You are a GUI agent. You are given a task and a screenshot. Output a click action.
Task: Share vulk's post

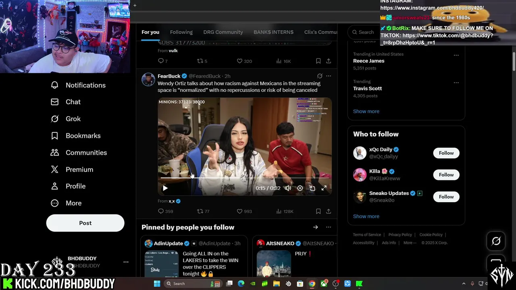329,61
